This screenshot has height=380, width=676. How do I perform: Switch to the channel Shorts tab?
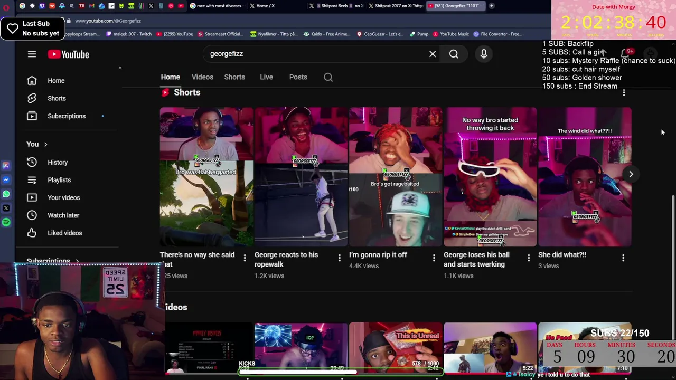(x=234, y=77)
